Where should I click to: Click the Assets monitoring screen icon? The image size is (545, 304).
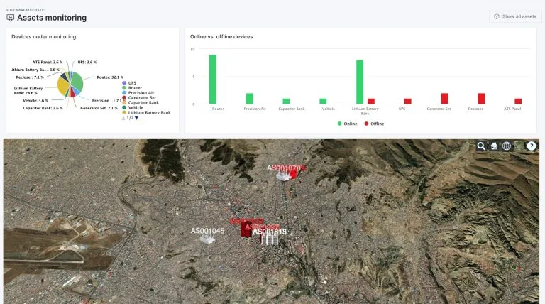[11, 18]
